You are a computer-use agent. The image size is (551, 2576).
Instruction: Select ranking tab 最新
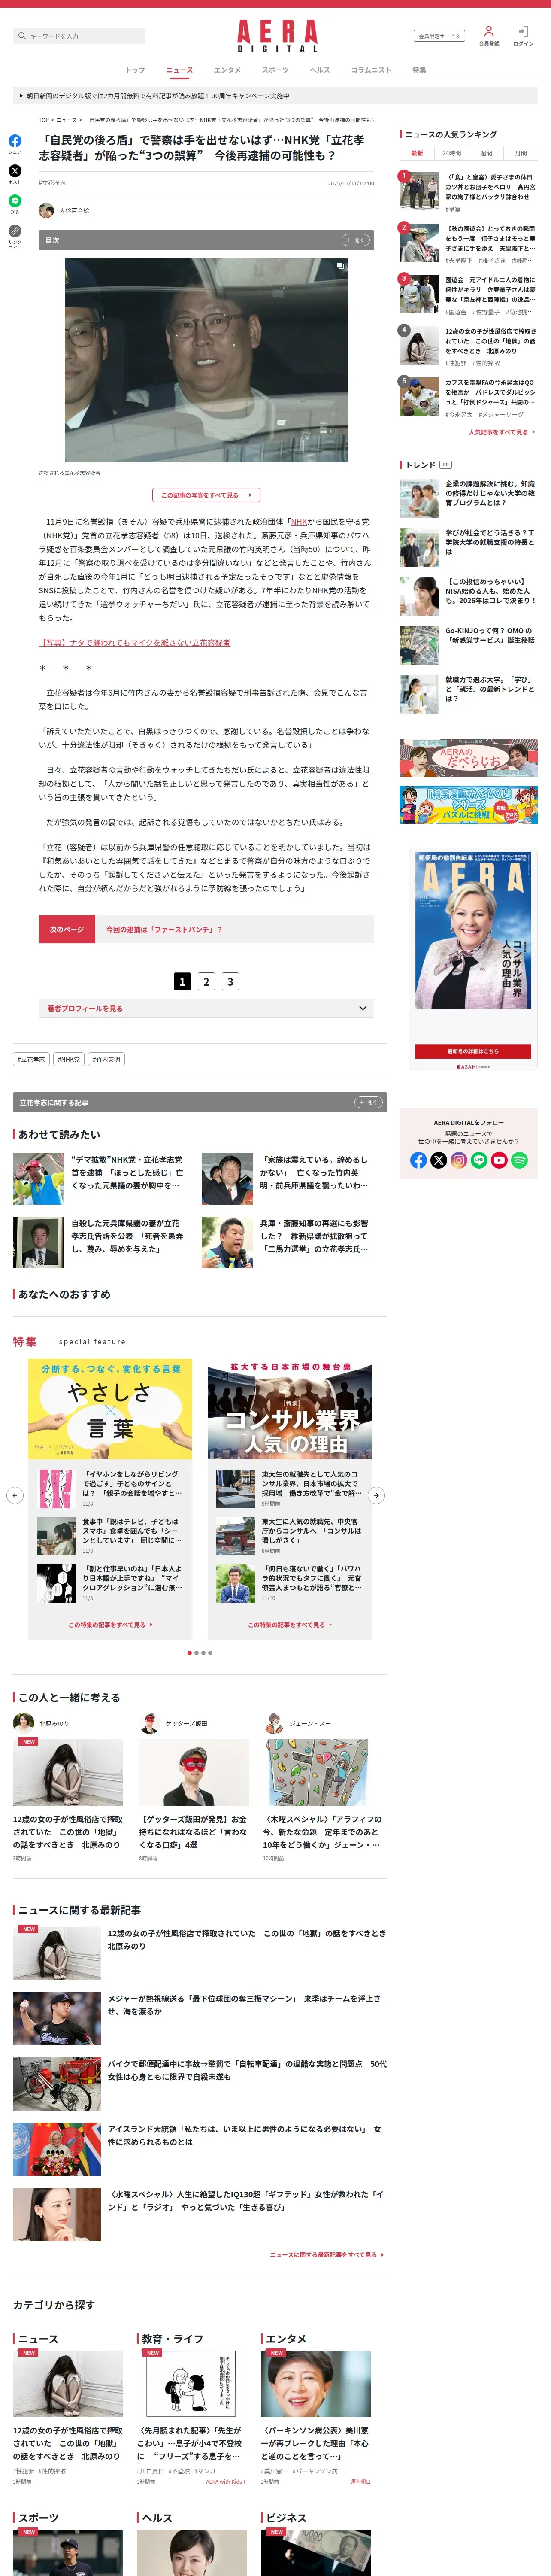(x=417, y=153)
